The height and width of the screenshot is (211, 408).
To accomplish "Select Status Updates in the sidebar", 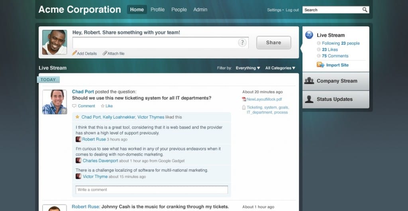I will click(335, 99).
